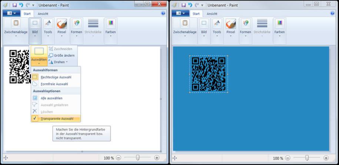Open Zwischenablage group in left Paint window
This screenshot has width=339, height=165.
point(16,31)
